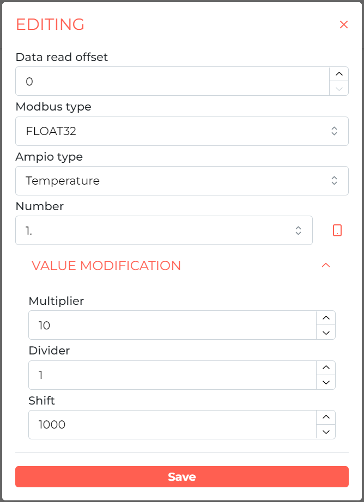364x502 pixels.
Task: Decrease Data read offset with down arrow
Action: [x=339, y=88]
